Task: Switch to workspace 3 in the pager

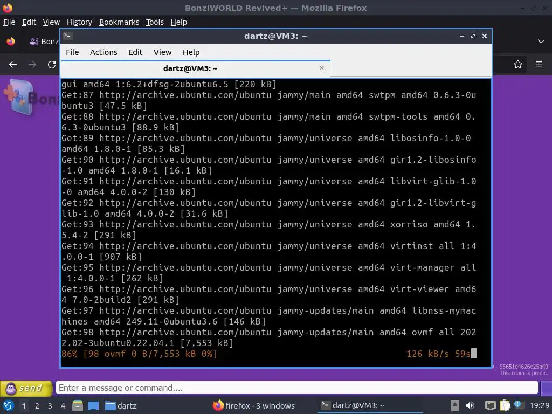Action: tap(50, 406)
